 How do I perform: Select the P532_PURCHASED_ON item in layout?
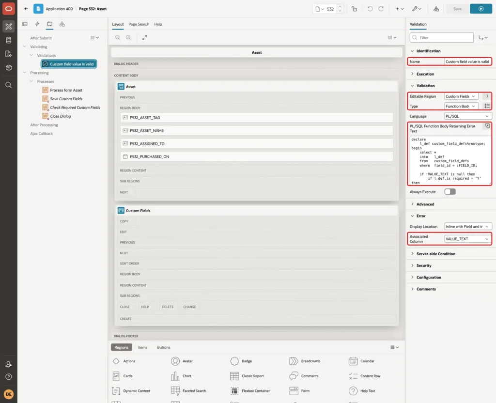(x=257, y=156)
